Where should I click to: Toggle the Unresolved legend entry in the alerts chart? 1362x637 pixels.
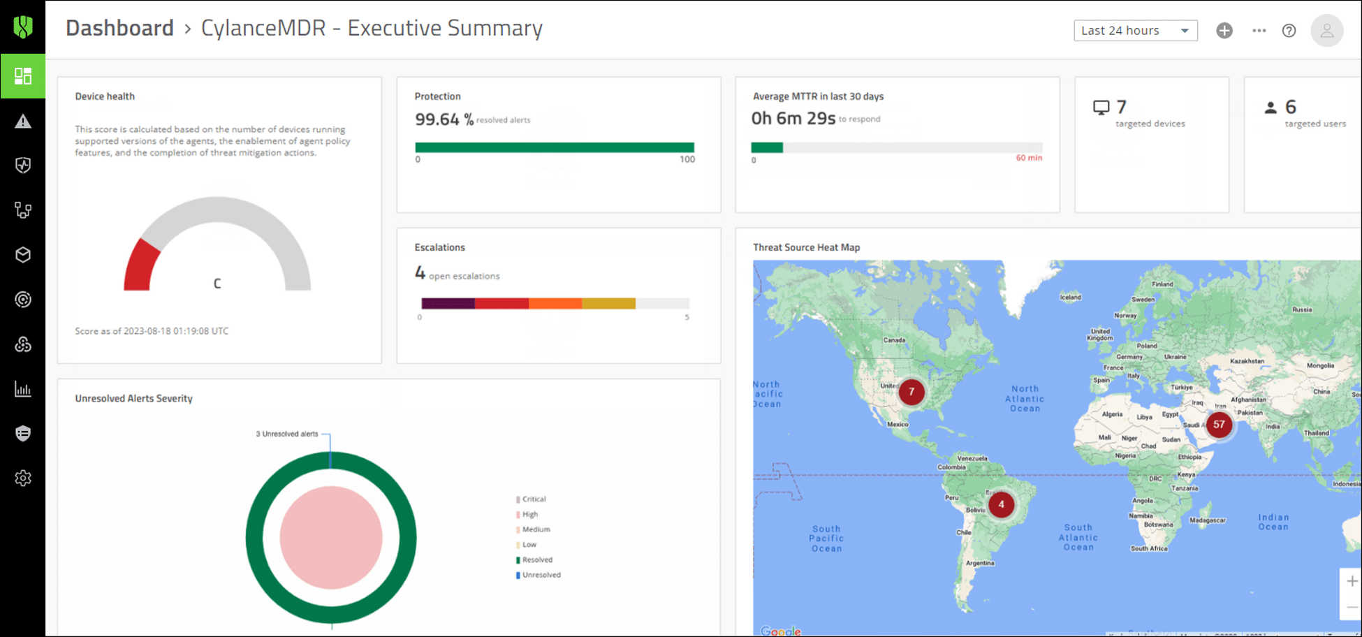(539, 575)
